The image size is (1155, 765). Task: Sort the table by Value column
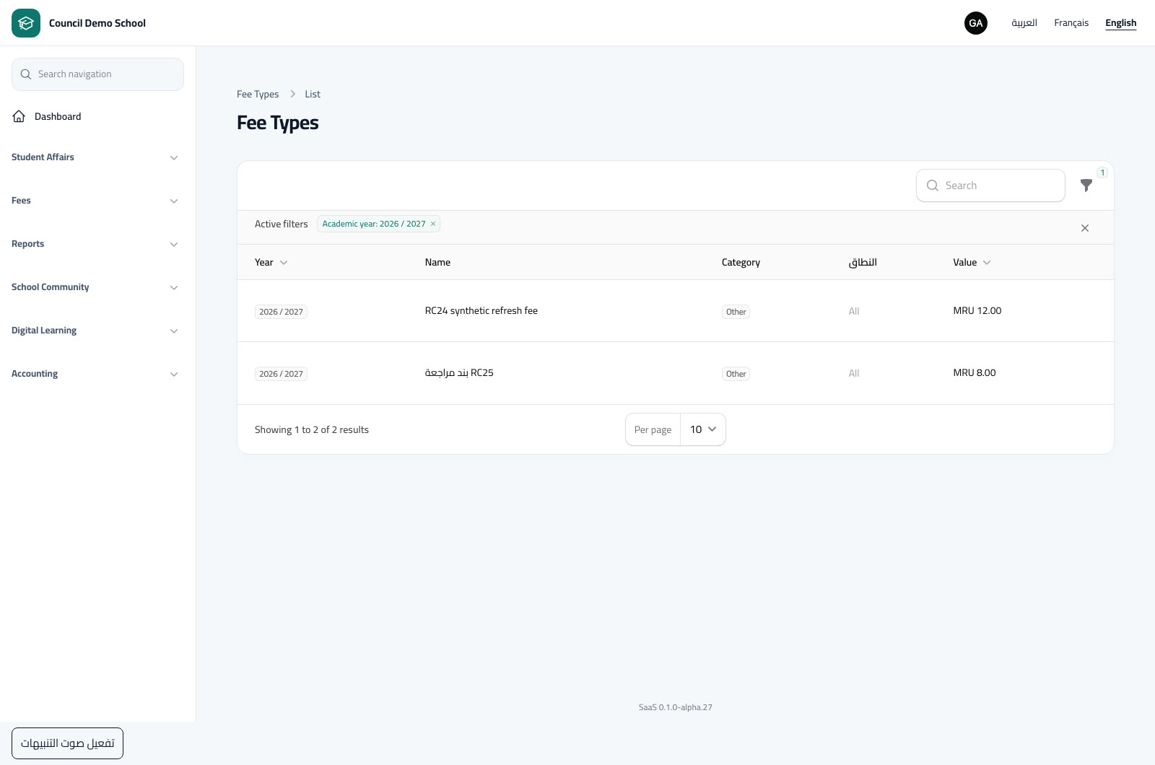972,263
